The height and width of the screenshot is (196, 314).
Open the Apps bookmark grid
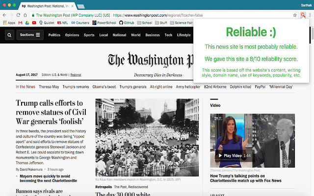9,23
